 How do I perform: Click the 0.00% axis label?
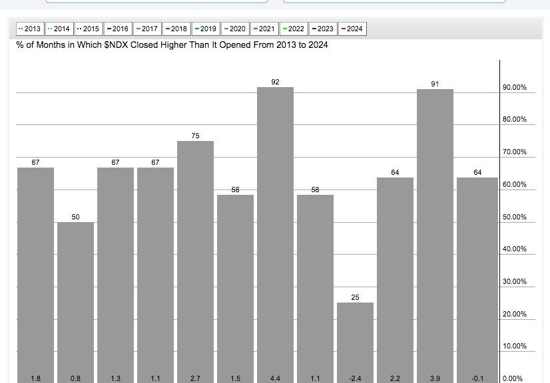pos(513,378)
